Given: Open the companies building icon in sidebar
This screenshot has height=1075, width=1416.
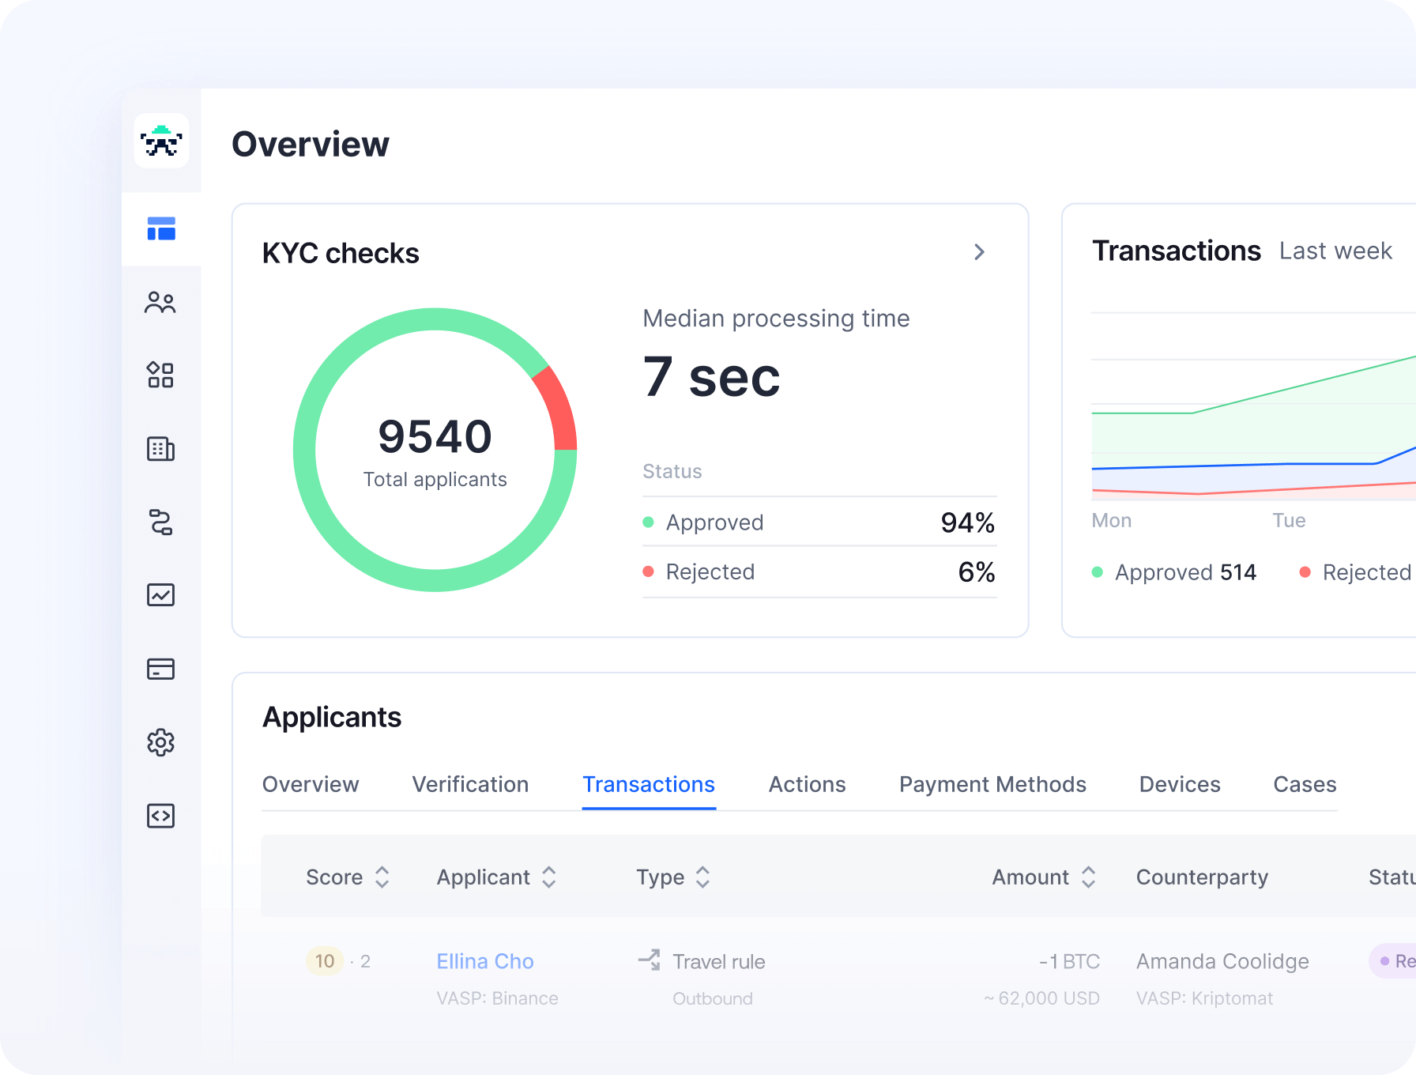Looking at the screenshot, I should pyautogui.click(x=160, y=449).
